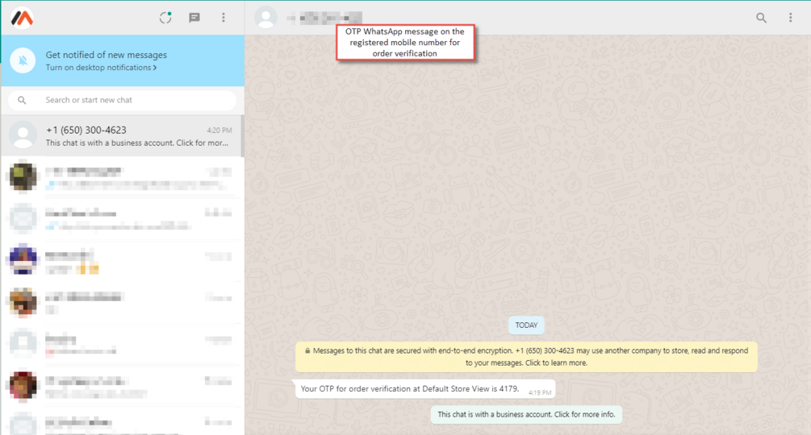Turn on desktop notifications link
Screen dimensions: 811x435
point(101,68)
